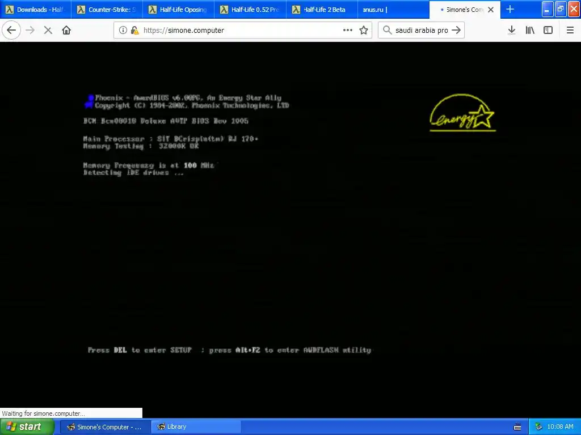This screenshot has width=581, height=435.
Task: Switch to the Downloads - Half tab
Action: pos(35,10)
